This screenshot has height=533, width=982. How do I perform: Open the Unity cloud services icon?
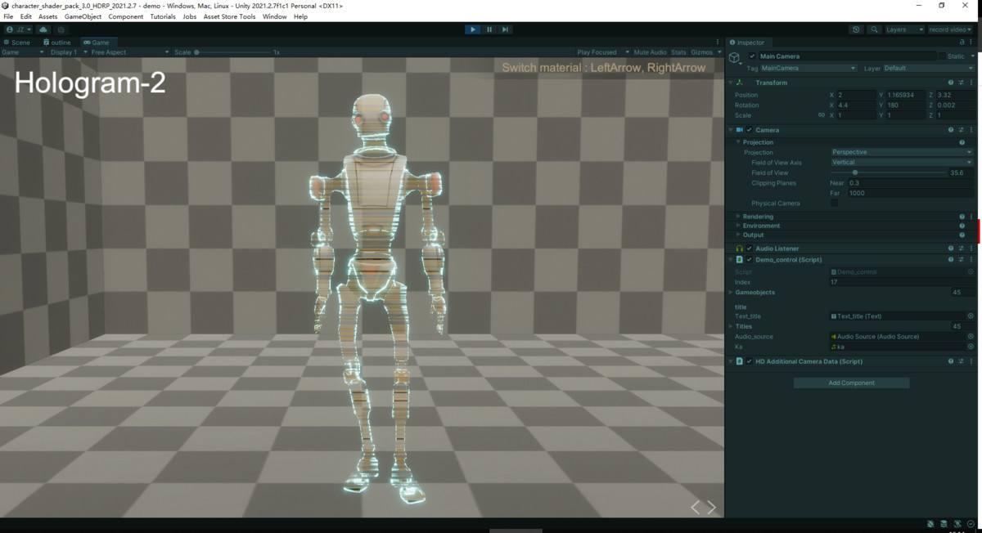point(43,29)
